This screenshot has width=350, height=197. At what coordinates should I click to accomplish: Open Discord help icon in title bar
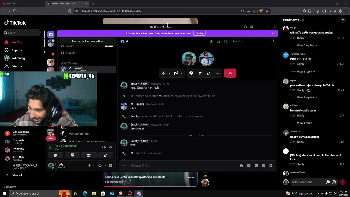point(252,27)
